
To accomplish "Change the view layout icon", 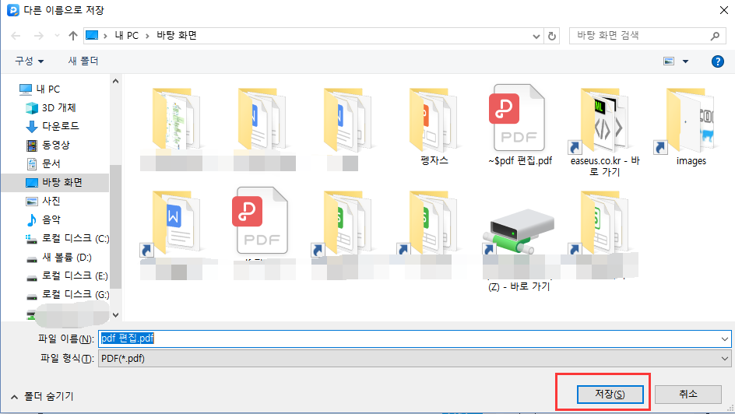I will [669, 61].
